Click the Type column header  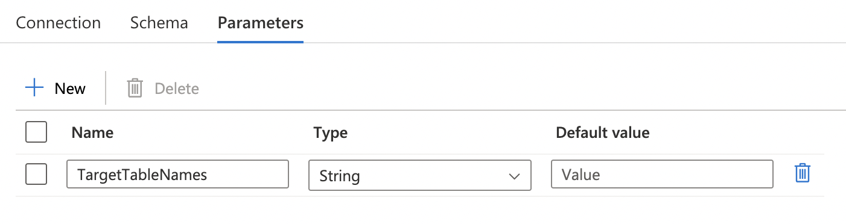(331, 132)
